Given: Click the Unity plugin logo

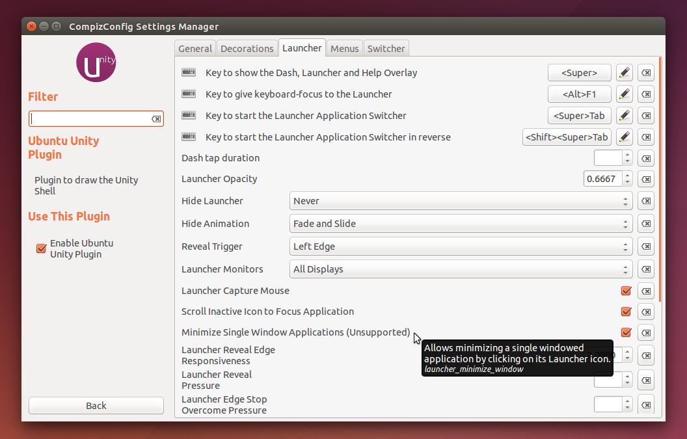Looking at the screenshot, I should pyautogui.click(x=96, y=62).
